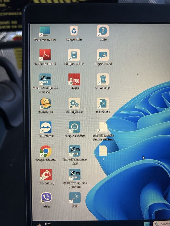Launch XENTRY Diagnosis Cars Sim shortcut
The image size is (170, 226).
[x=74, y=174]
